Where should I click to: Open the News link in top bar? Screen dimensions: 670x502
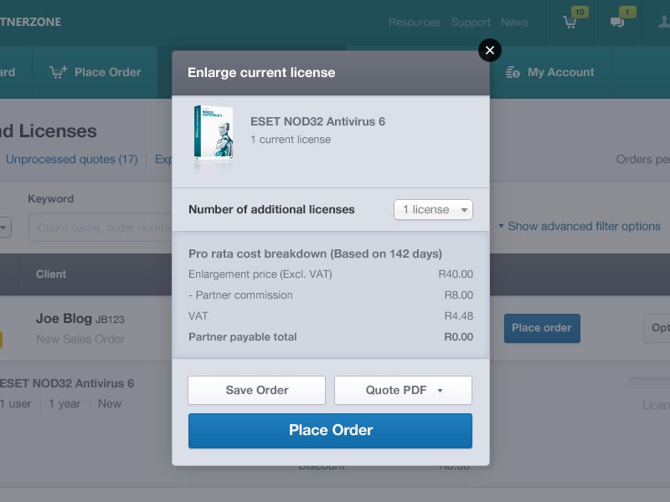point(514,23)
